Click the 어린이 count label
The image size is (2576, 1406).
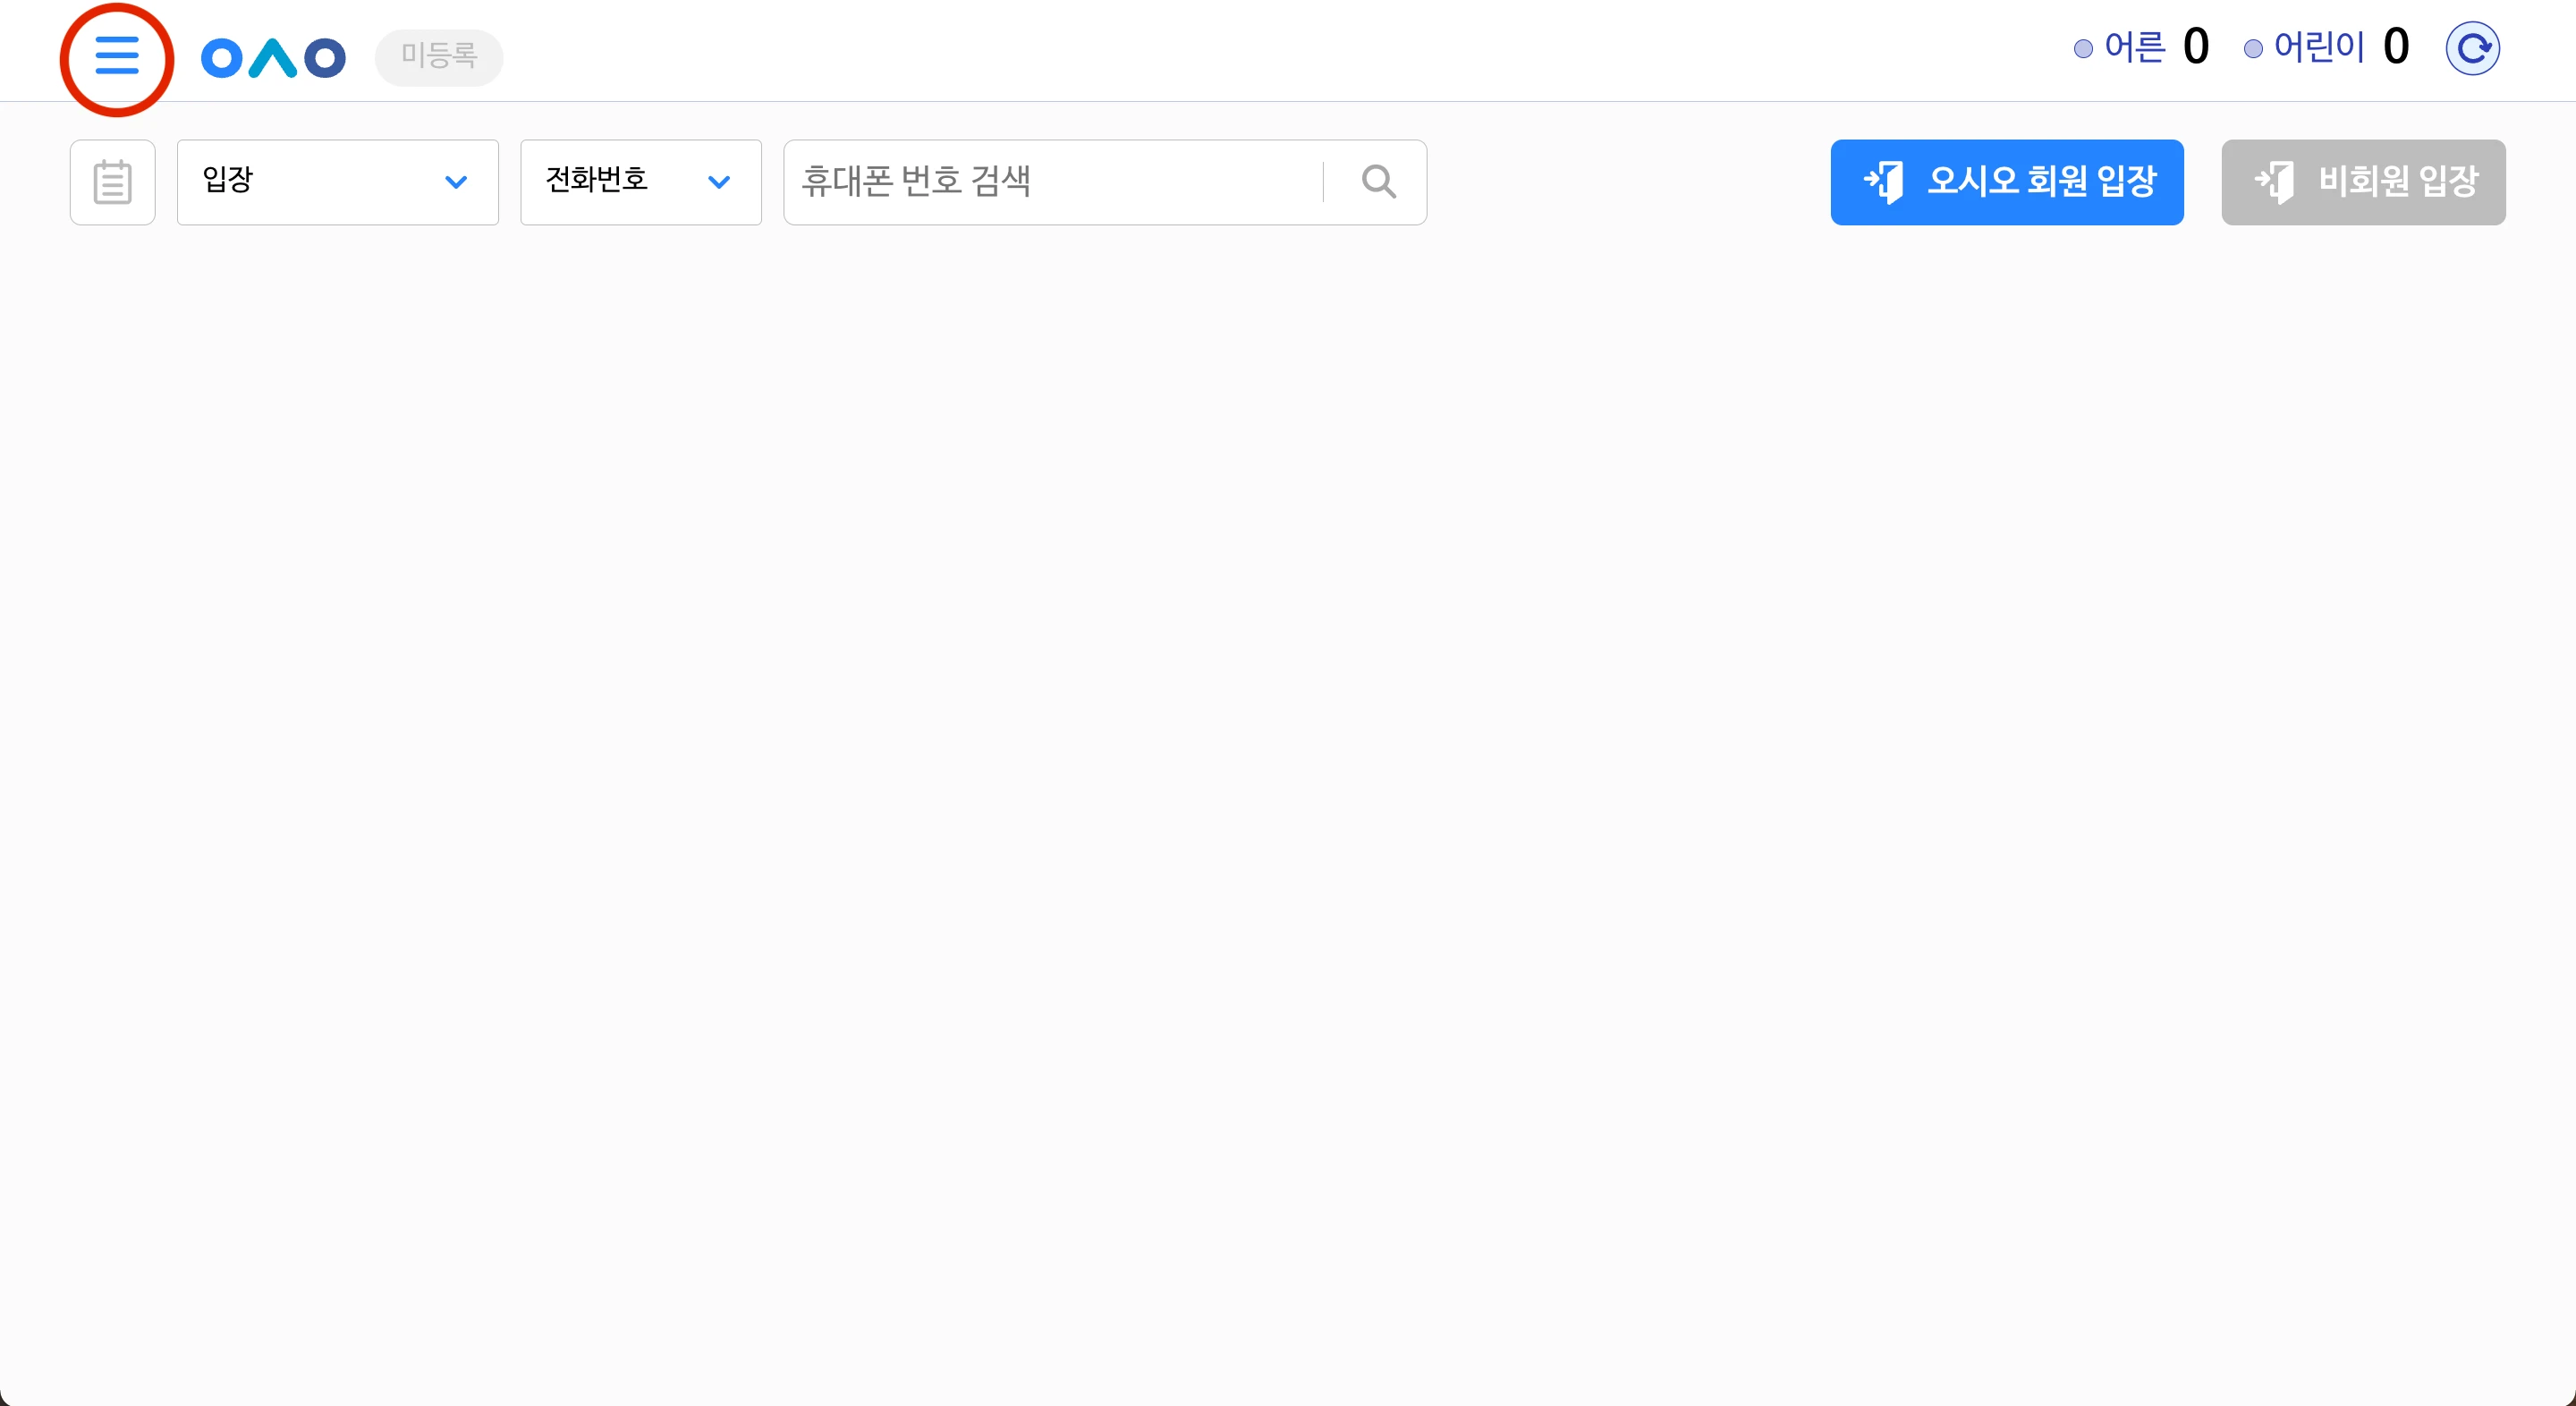click(x=2319, y=47)
